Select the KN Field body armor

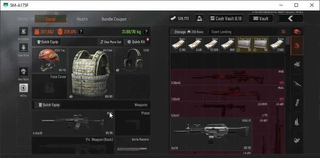coord(91,73)
